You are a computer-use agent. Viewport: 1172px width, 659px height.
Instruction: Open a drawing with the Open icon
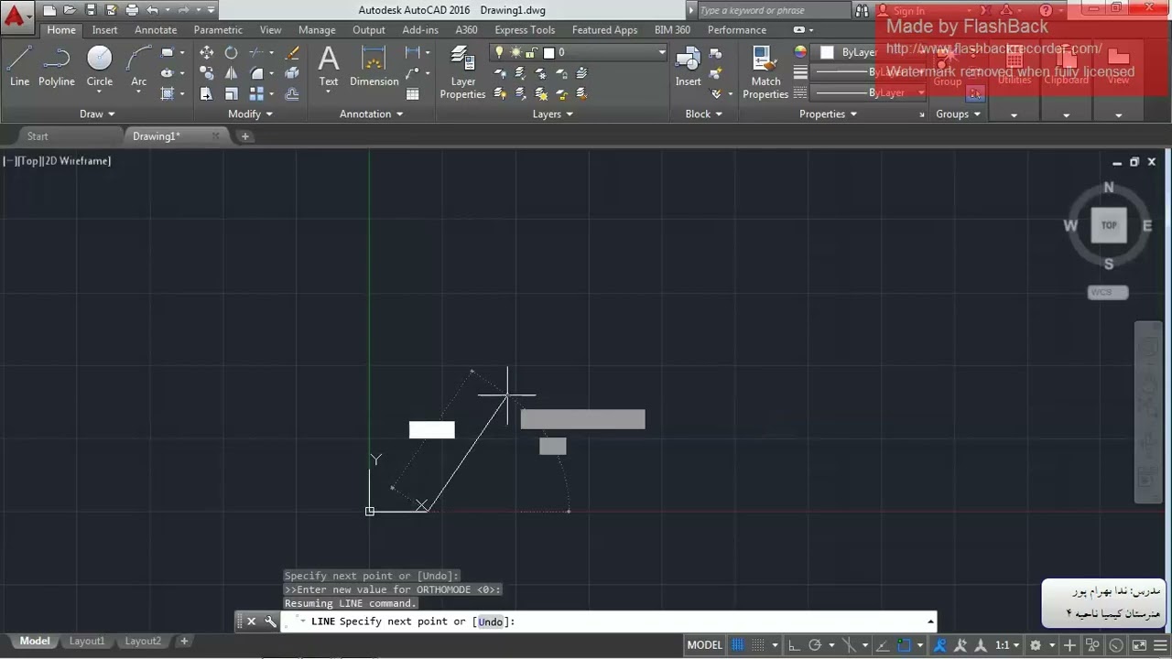70,10
